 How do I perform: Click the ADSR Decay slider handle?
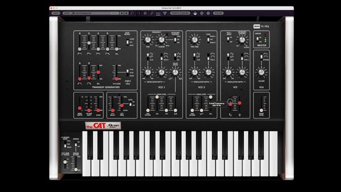pyautogui.click(x=89, y=43)
